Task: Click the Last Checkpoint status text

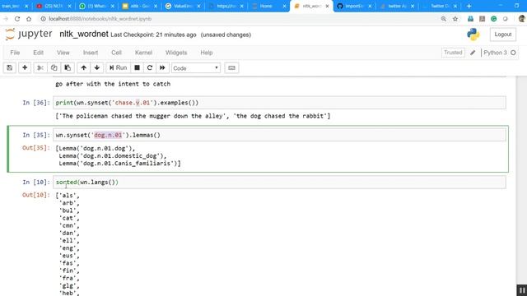Action: coord(153,35)
